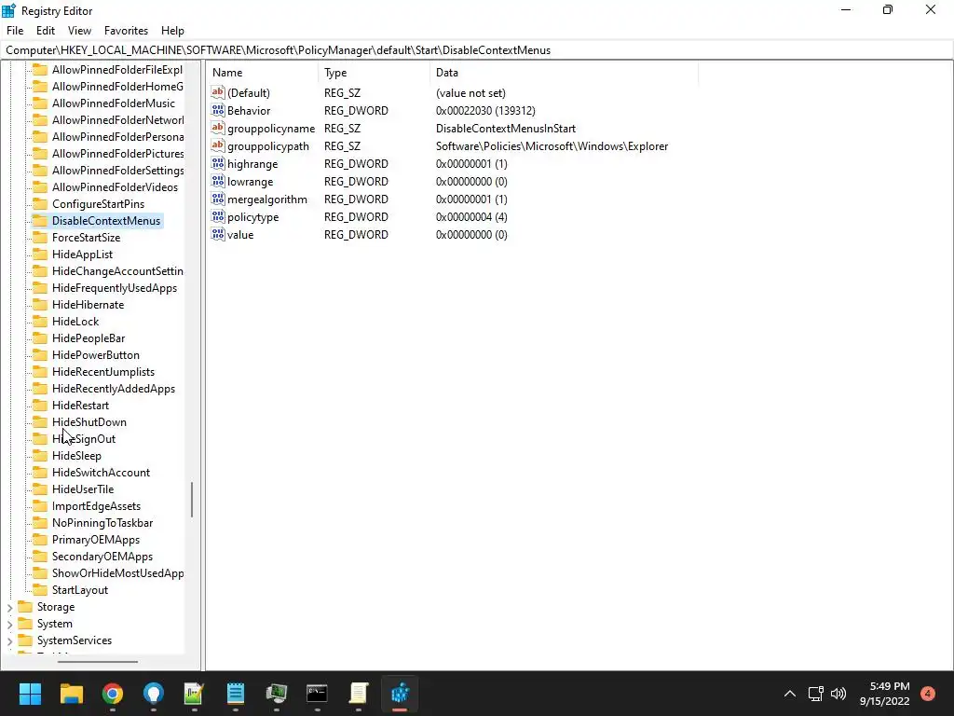This screenshot has height=716, width=954.
Task: Select the Behavior DWORD value icon
Action: click(x=218, y=110)
